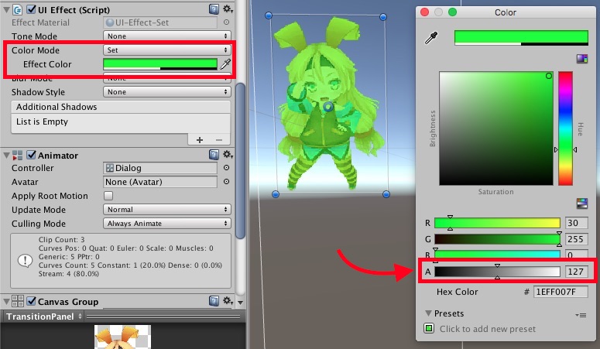Image resolution: width=600 pixels, height=349 pixels.
Task: Switch color field mode icon
Action: [582, 59]
